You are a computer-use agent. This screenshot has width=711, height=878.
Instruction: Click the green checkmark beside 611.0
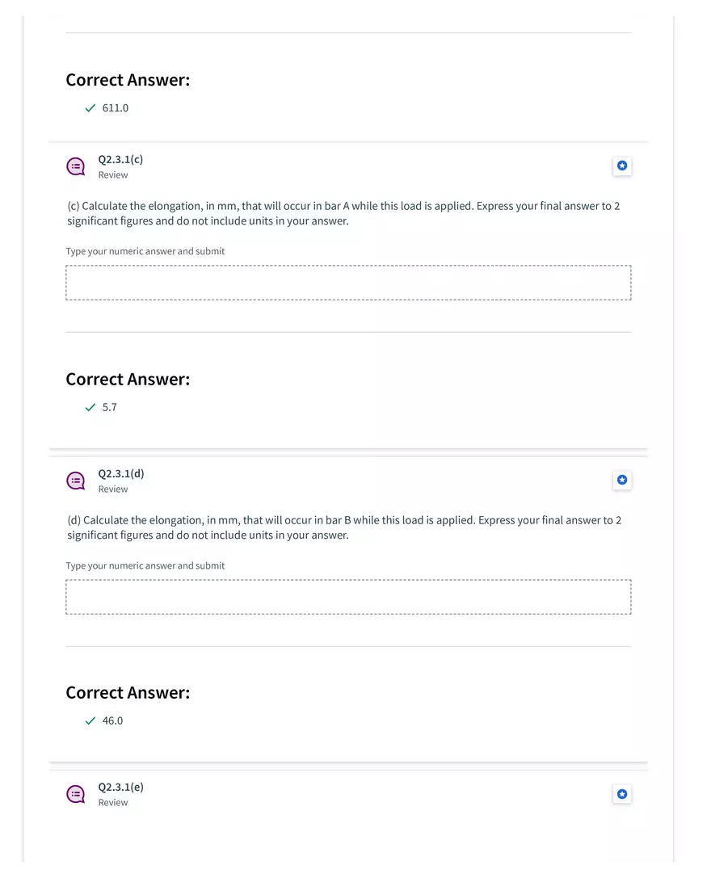[x=90, y=108]
